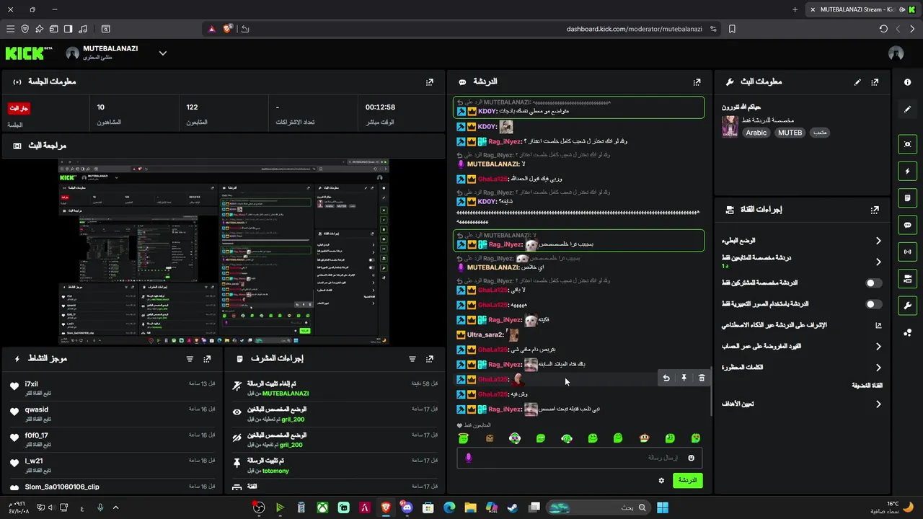Click the pencil edit icon in right sidebar
923x519 pixels.
point(907,110)
